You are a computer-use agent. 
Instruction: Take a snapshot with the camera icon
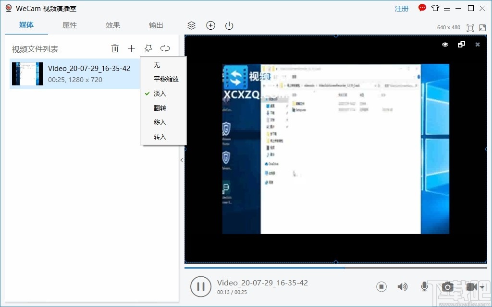tap(447, 286)
